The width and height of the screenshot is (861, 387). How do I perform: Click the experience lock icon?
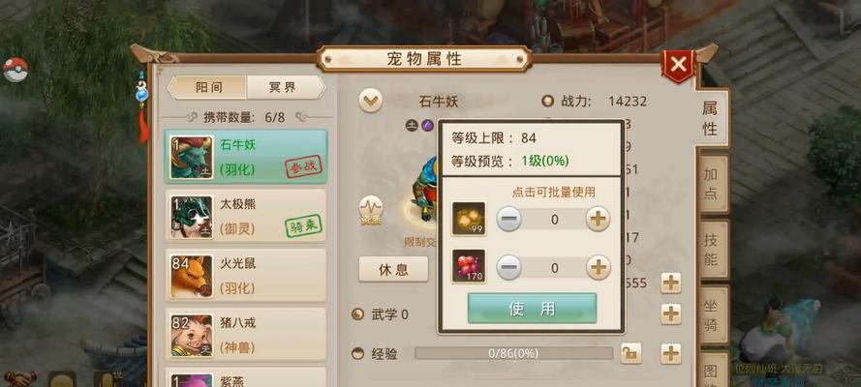630,353
